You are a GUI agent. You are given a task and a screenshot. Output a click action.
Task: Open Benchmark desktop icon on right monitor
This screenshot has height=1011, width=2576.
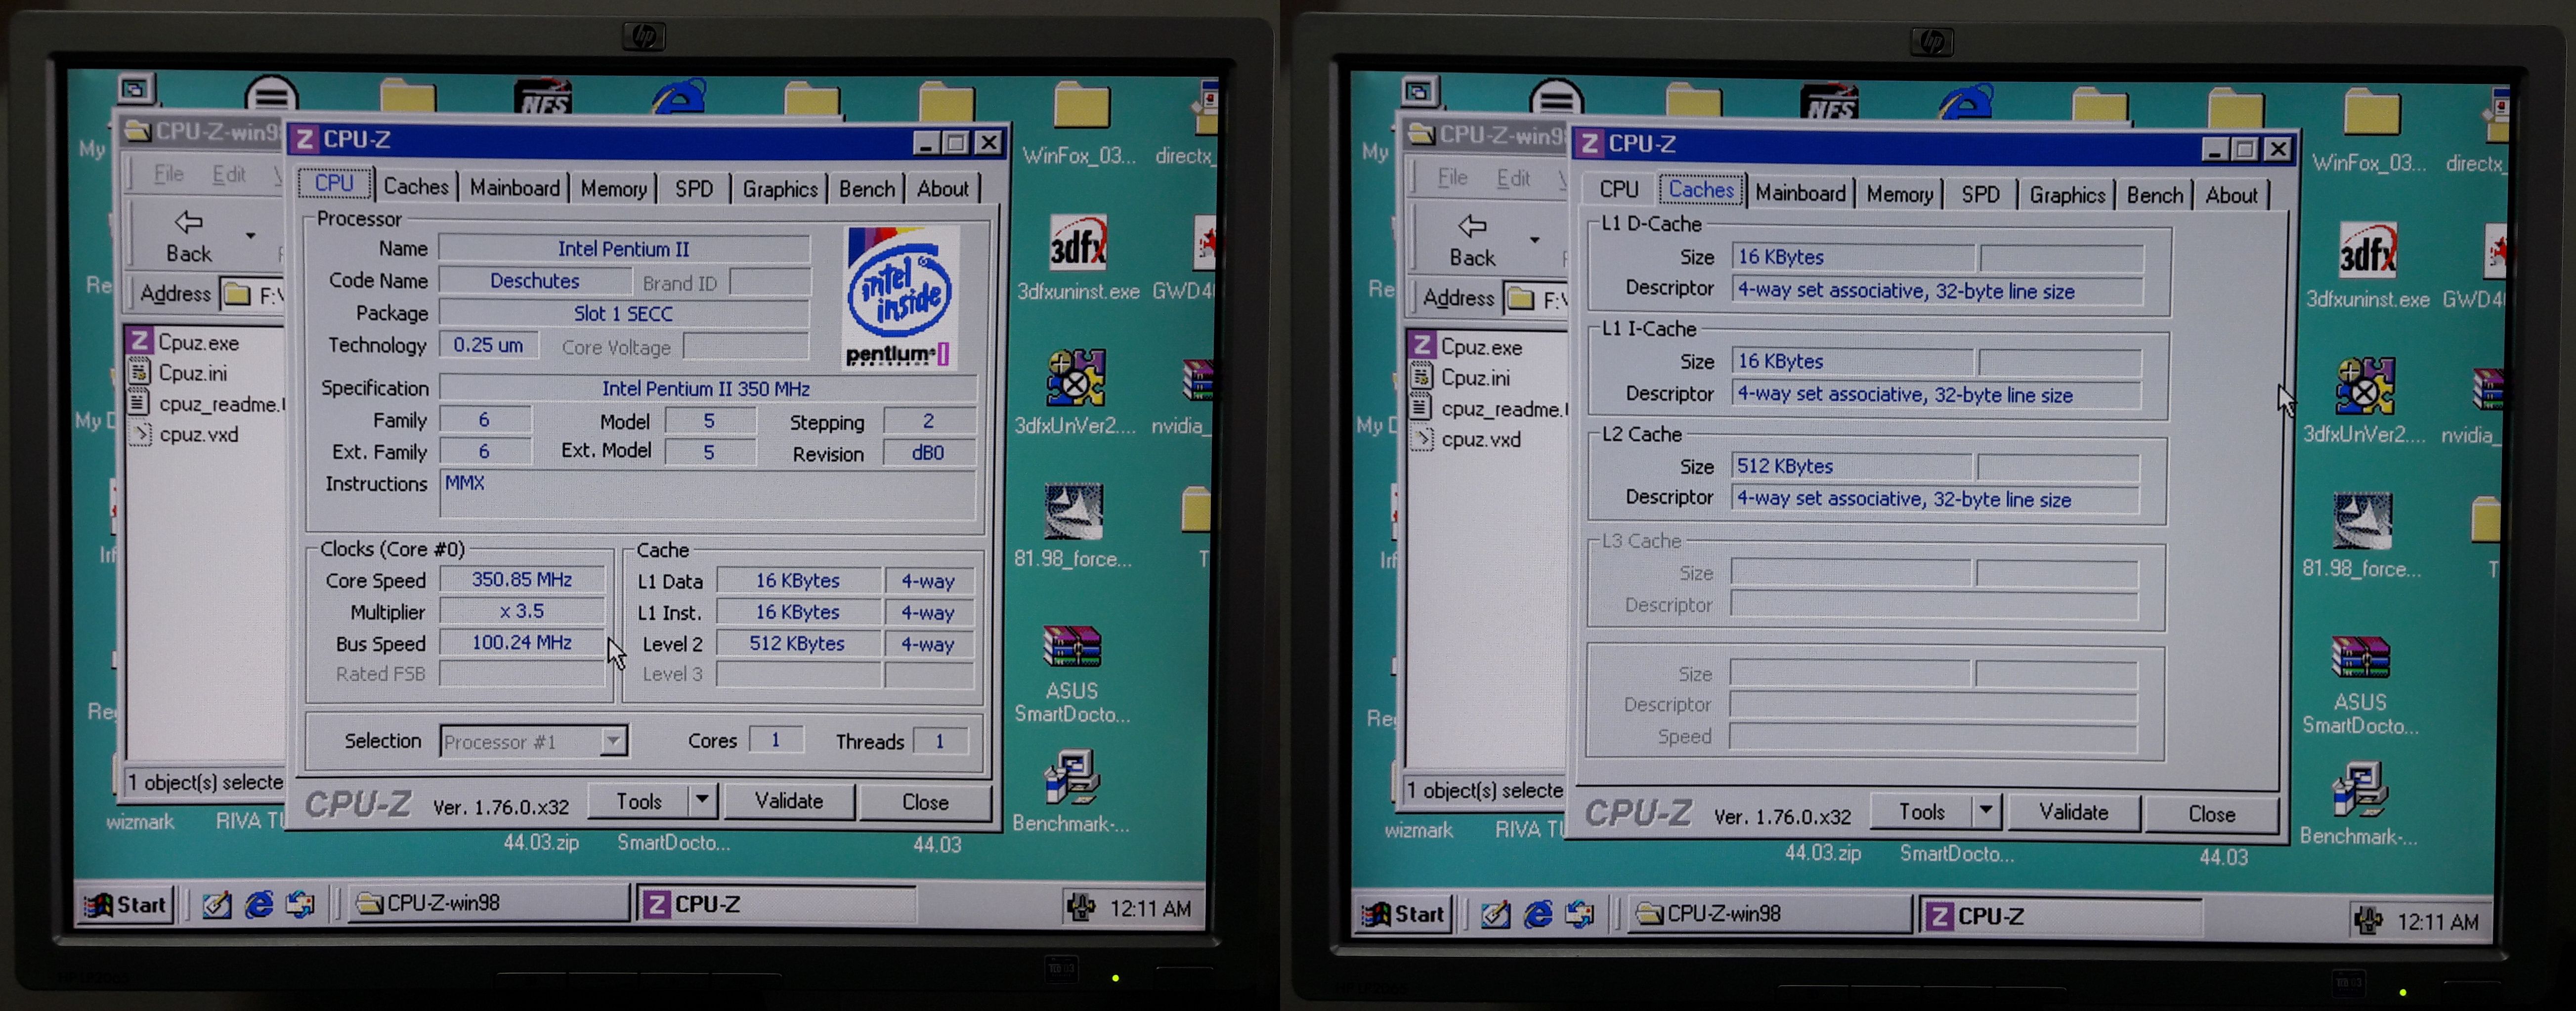pyautogui.click(x=2360, y=790)
